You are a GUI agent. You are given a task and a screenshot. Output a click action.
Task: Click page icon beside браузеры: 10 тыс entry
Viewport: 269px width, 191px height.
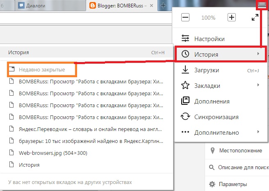pos(11,140)
